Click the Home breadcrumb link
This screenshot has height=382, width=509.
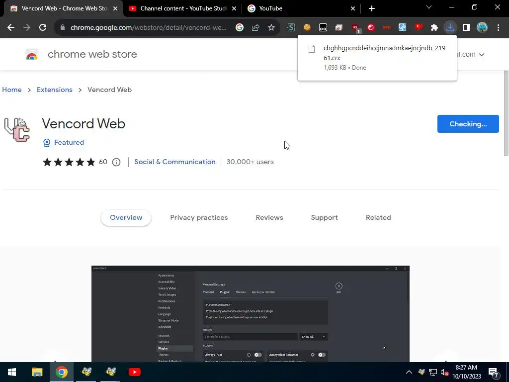pos(12,90)
